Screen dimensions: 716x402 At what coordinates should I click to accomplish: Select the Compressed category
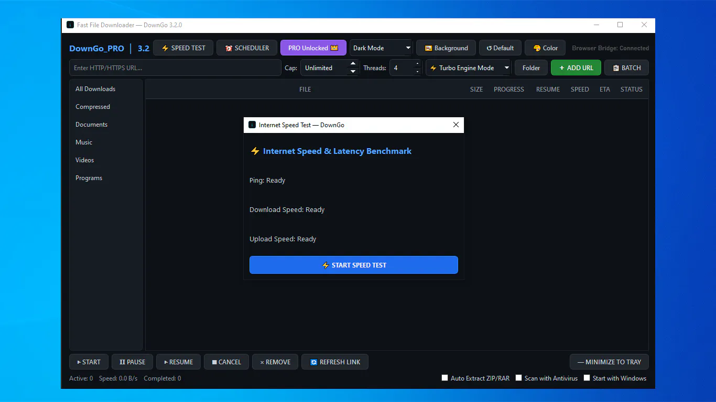[106, 107]
